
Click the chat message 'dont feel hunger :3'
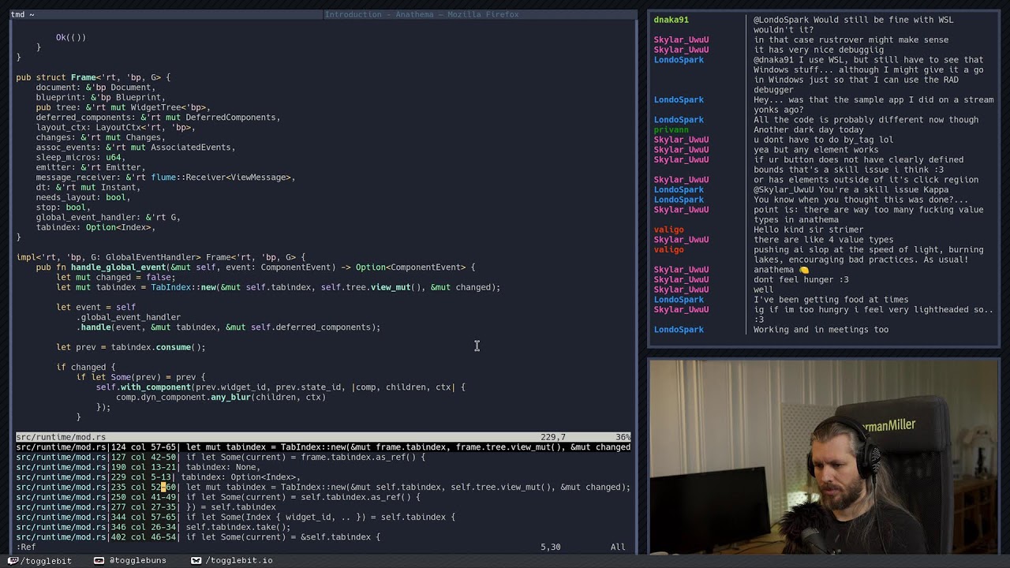[x=801, y=279]
